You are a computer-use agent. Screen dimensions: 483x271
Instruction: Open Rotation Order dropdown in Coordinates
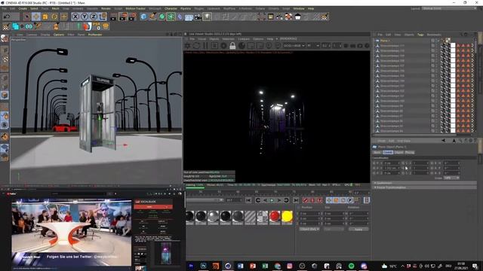(x=451, y=178)
